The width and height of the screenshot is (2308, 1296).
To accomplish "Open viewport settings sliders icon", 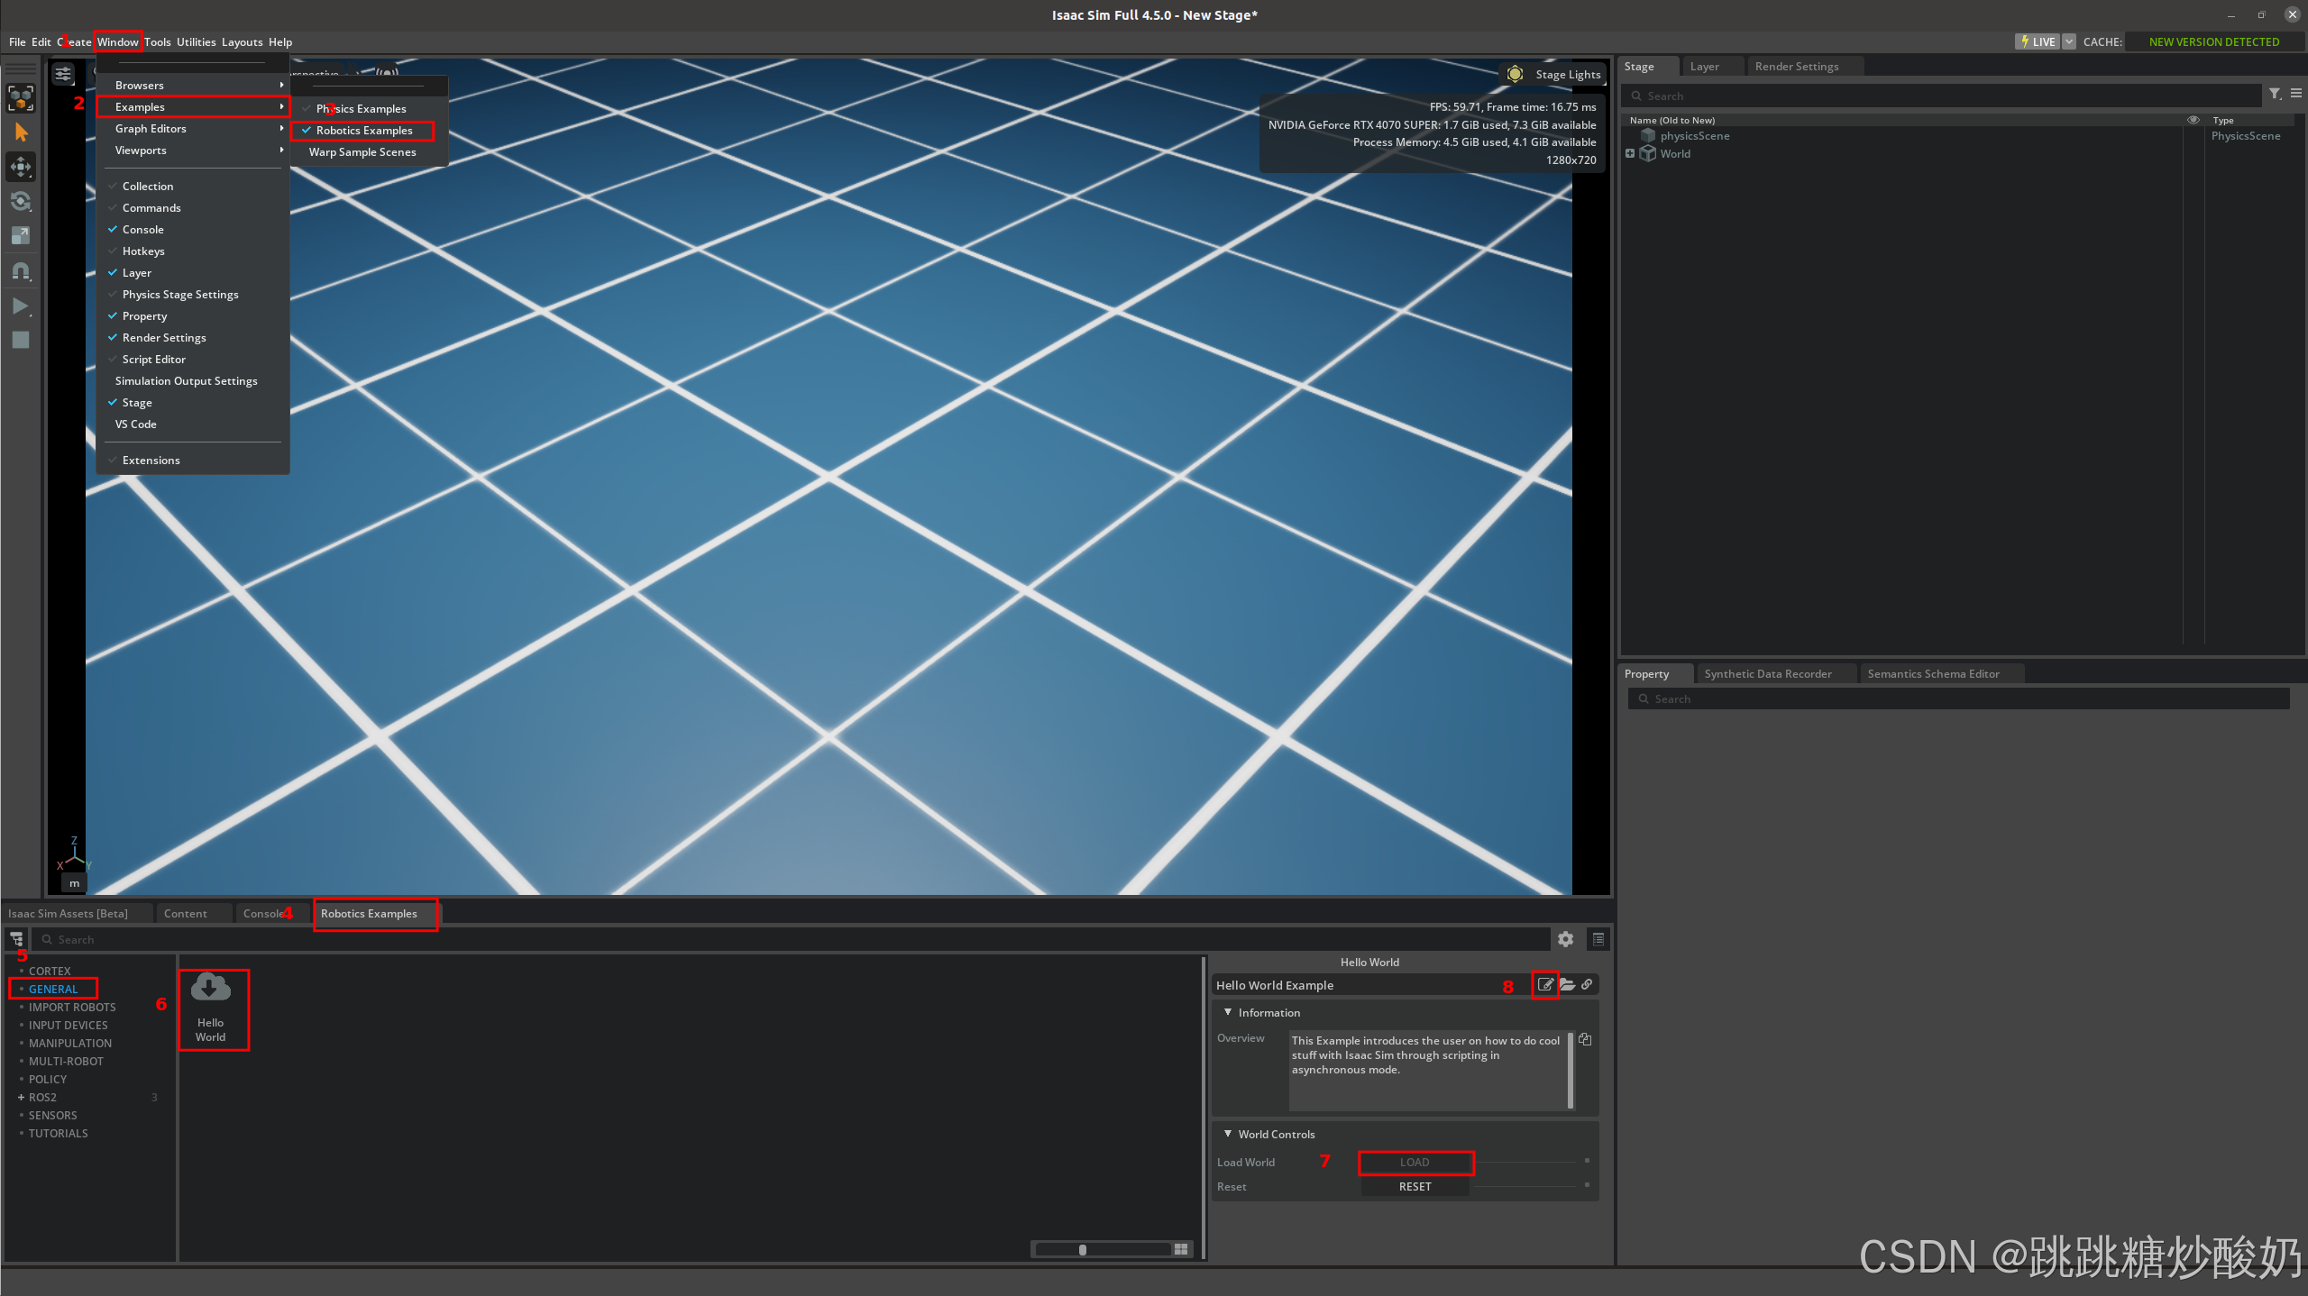I will (x=63, y=74).
